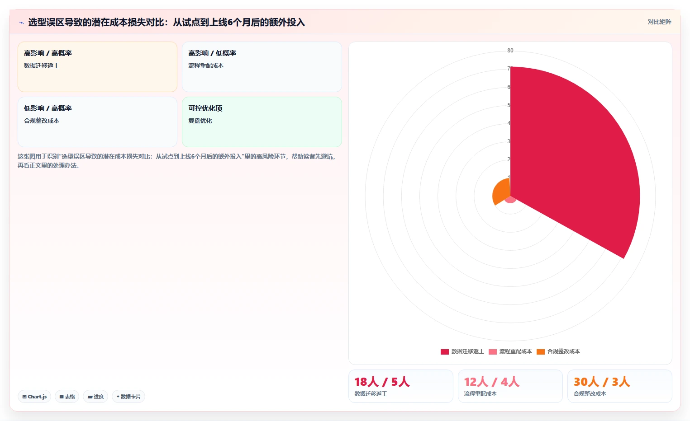690x421 pixels.
Task: Open the 30人 / 3人 data card
Action: click(x=619, y=386)
